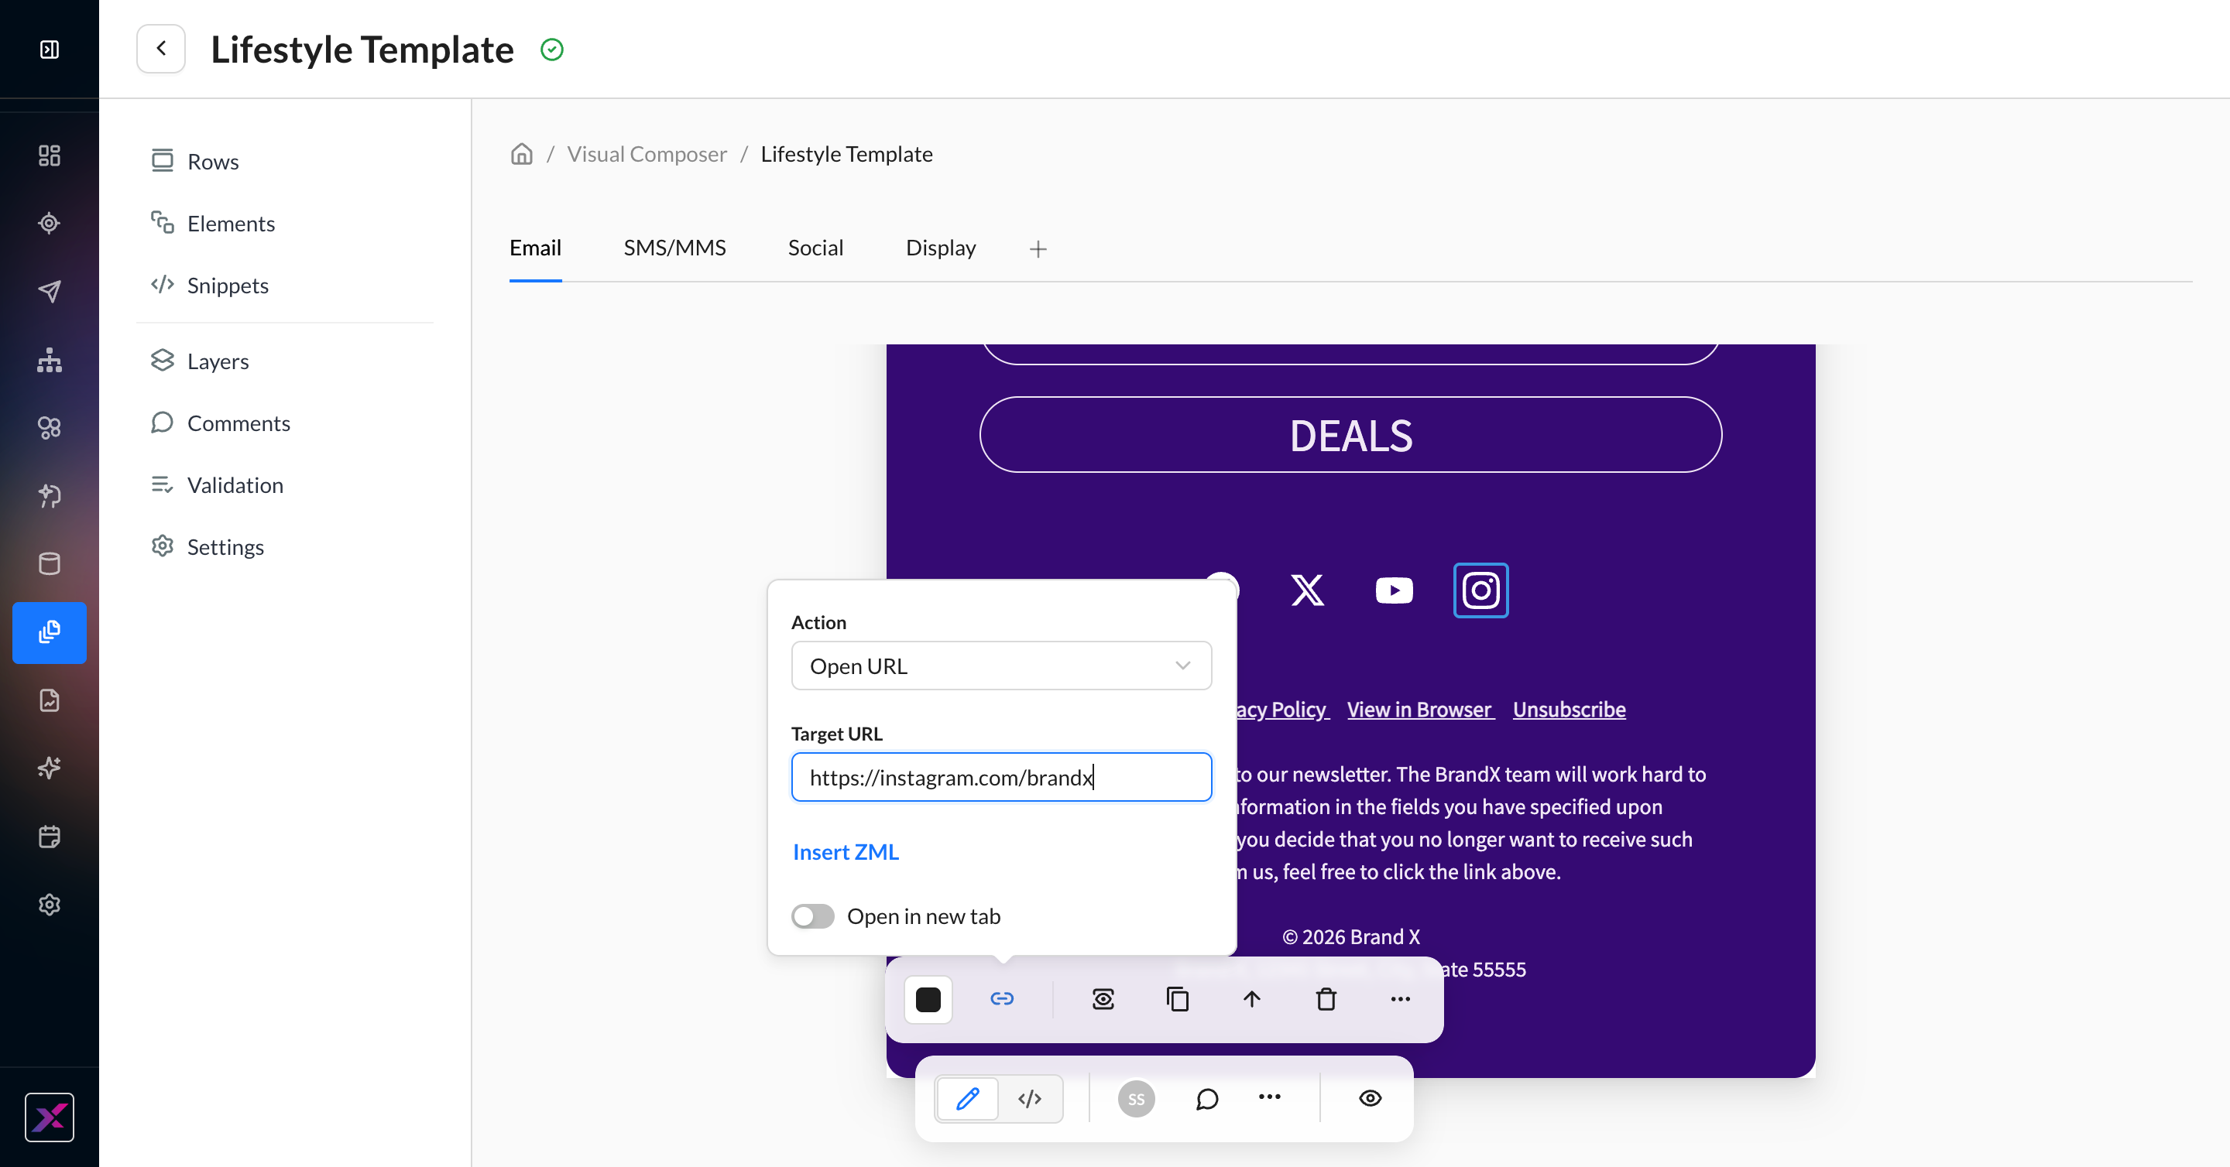Open the paper plane campaigns icon
Viewport: 2230px width, 1167px height.
pos(50,292)
